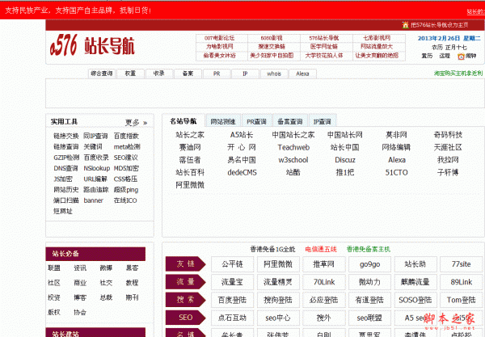Visit Discuz site link
Viewport: 485px width, 337px height.
click(x=345, y=160)
